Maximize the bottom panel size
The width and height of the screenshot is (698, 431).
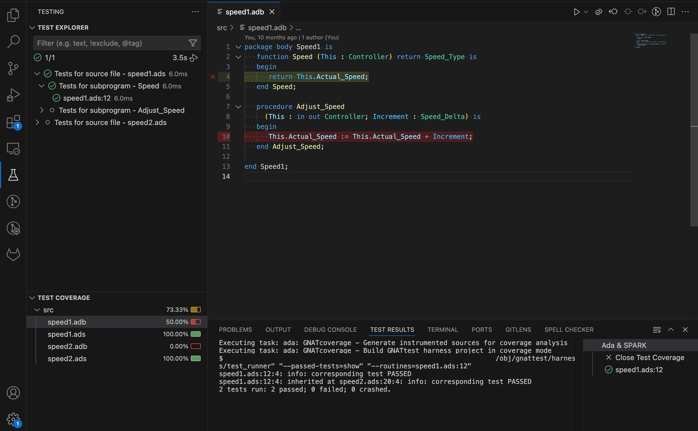671,330
